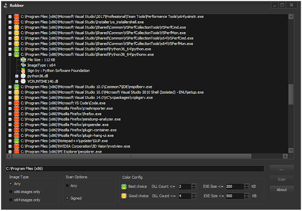Click the green icon beside Notepad++ GUP.exe
Image resolution: width=302 pixels, height=211 pixels.
[17, 141]
